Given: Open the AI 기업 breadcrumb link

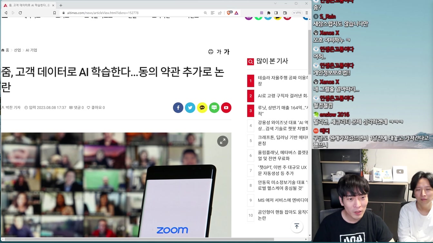Looking at the screenshot, I should point(31,50).
